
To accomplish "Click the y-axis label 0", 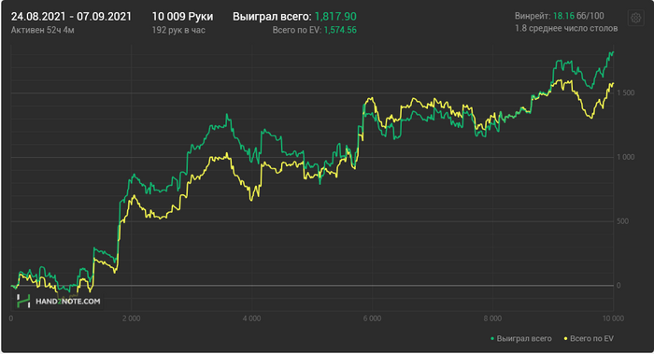I will [x=618, y=286].
